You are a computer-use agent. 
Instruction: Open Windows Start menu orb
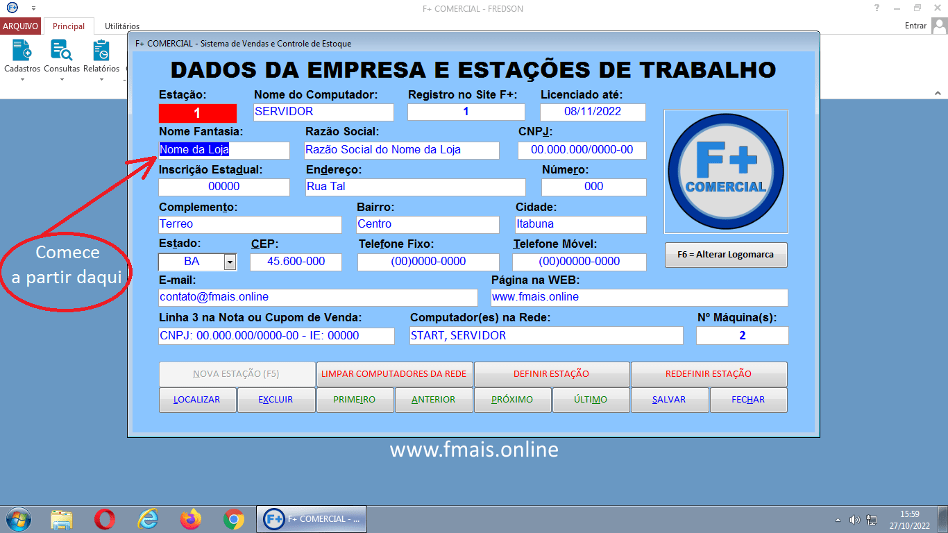[18, 518]
